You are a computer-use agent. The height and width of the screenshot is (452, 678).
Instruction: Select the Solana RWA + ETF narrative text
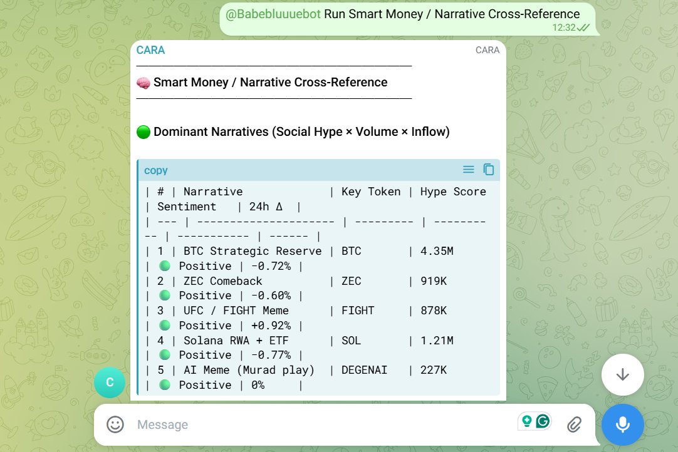click(x=236, y=341)
